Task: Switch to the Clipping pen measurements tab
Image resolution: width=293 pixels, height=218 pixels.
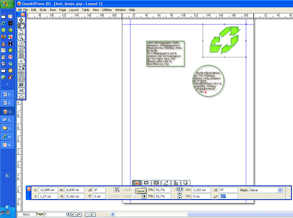Action: point(166,183)
